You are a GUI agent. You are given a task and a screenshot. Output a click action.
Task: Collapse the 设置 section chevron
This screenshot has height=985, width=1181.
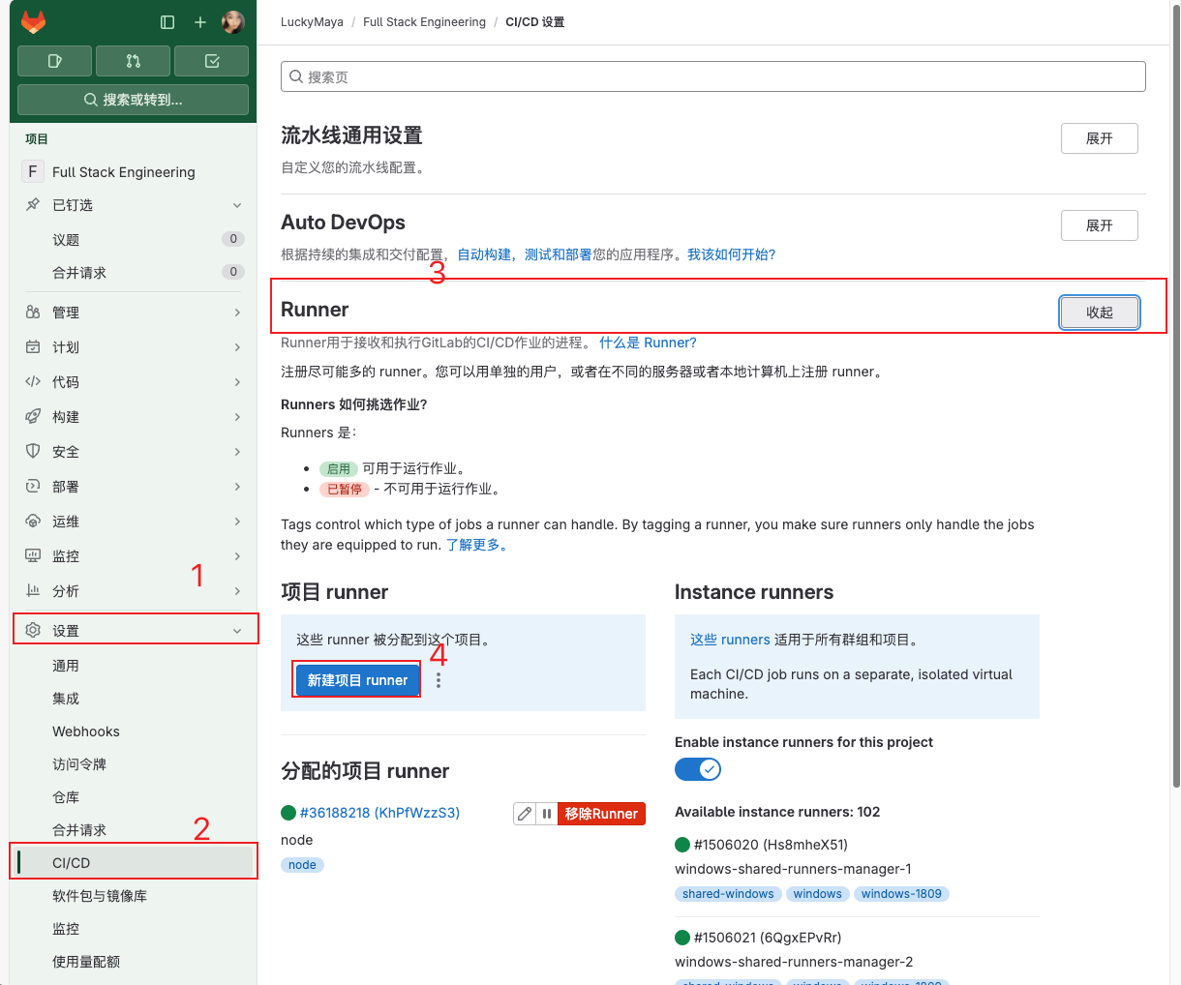[x=237, y=630]
